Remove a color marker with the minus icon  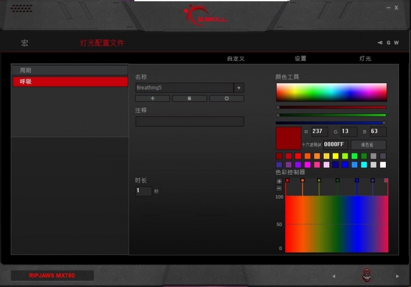(279, 188)
